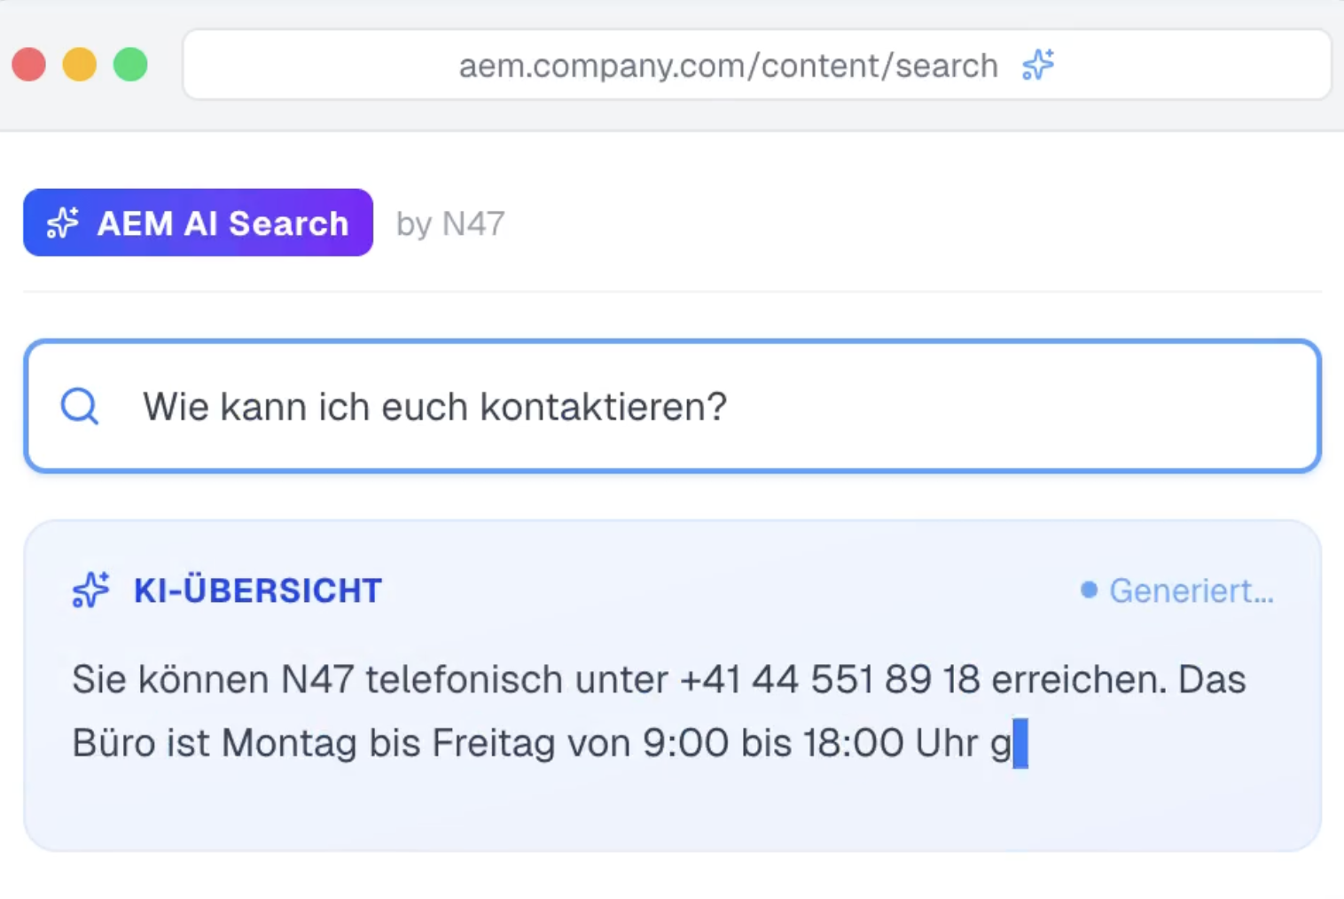1344x899 pixels.
Task: Click the word "telefonisch" in the answer
Action: pyautogui.click(x=464, y=680)
